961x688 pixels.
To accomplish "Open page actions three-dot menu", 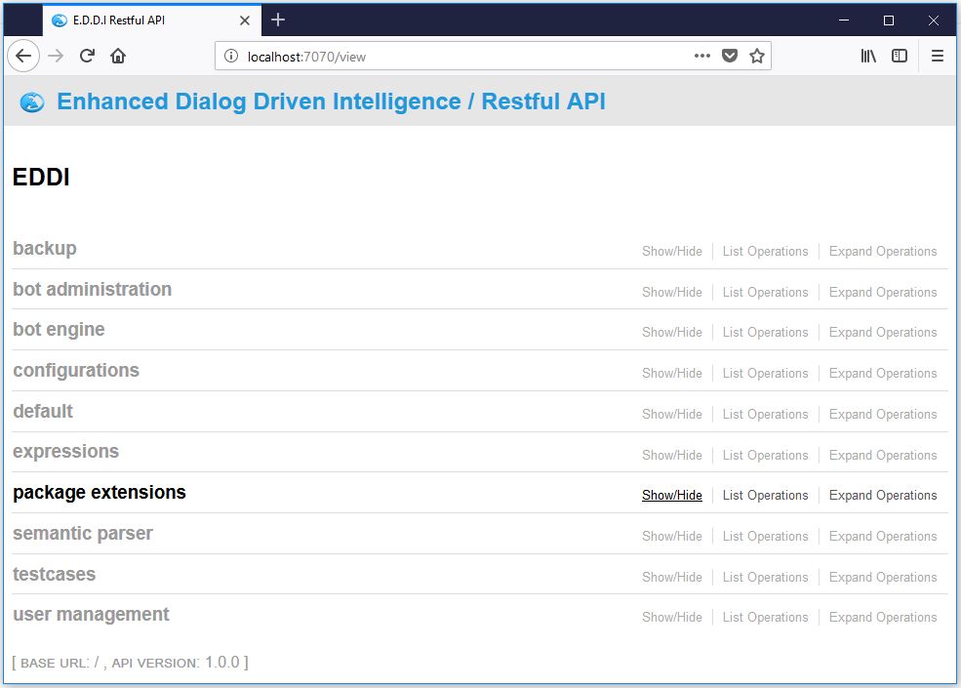I will pos(702,57).
